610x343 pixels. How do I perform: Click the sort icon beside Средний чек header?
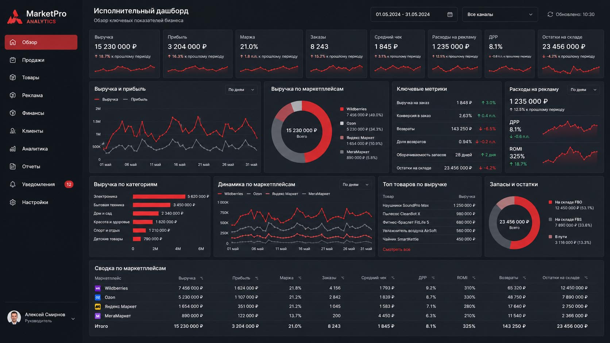393,278
